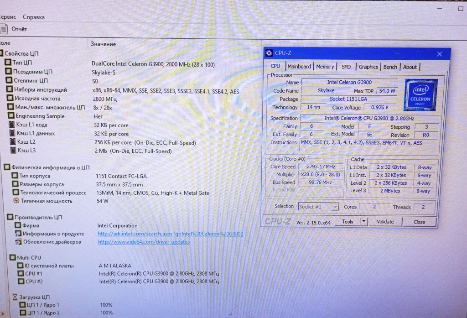This screenshot has height=318, width=467.
Task: Click the Tools button in CPU-Z
Action: [x=348, y=221]
